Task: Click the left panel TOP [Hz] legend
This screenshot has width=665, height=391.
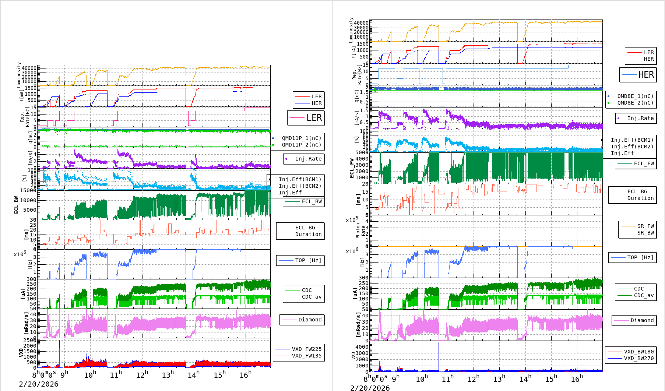Action: pyautogui.click(x=308, y=260)
